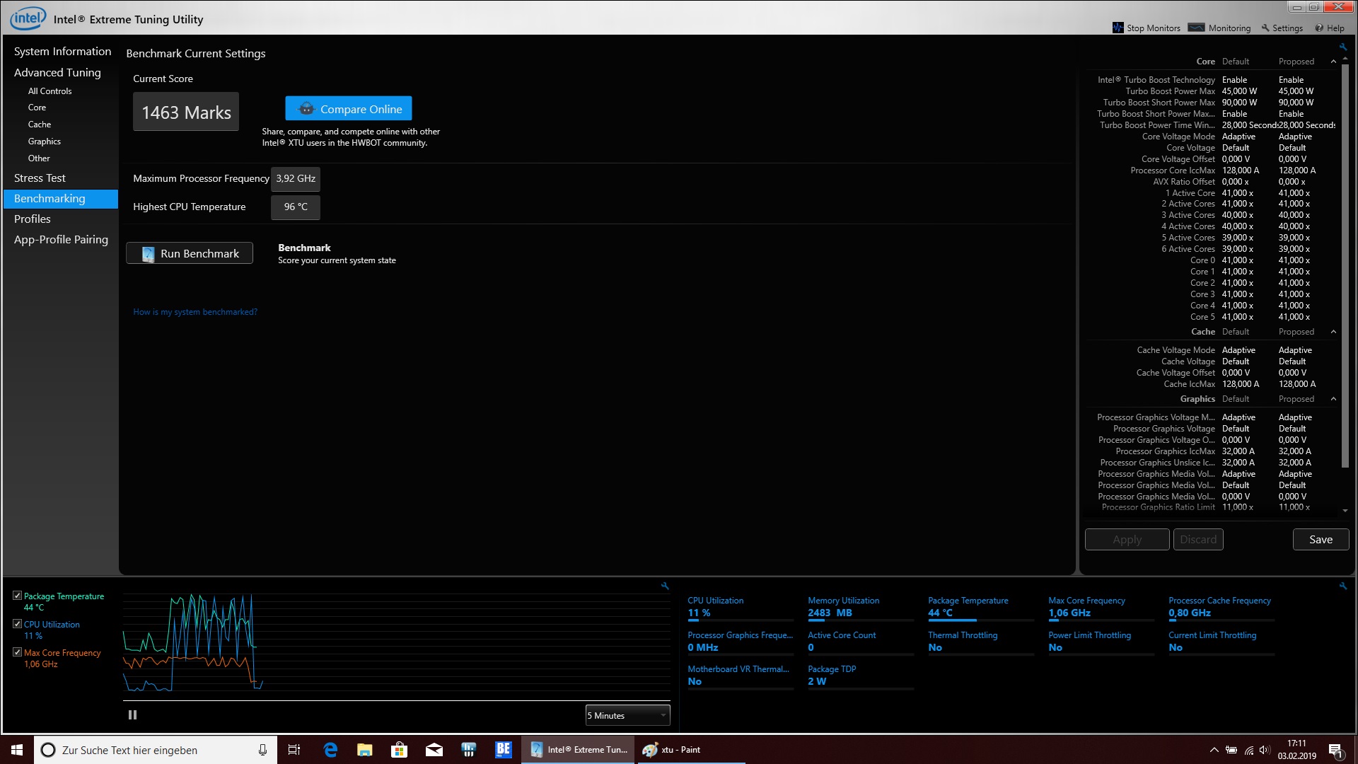Viewport: 1358px width, 764px height.
Task: Disable the Max Core Frequency checkbox
Action: pyautogui.click(x=18, y=652)
